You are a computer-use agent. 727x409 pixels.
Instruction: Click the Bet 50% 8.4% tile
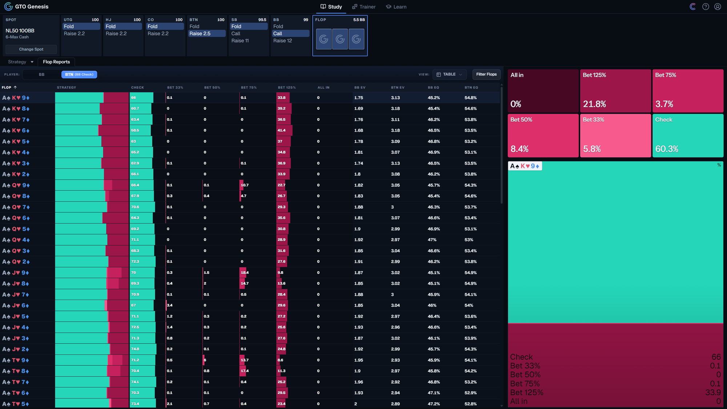tap(543, 136)
